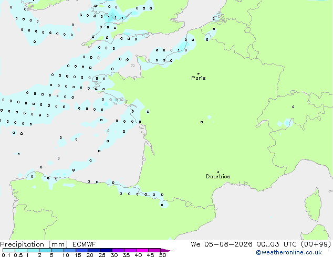The height and width of the screenshot is (257, 333).
Task: Click the (00+99) forecast offset text
Action: click(x=316, y=244)
